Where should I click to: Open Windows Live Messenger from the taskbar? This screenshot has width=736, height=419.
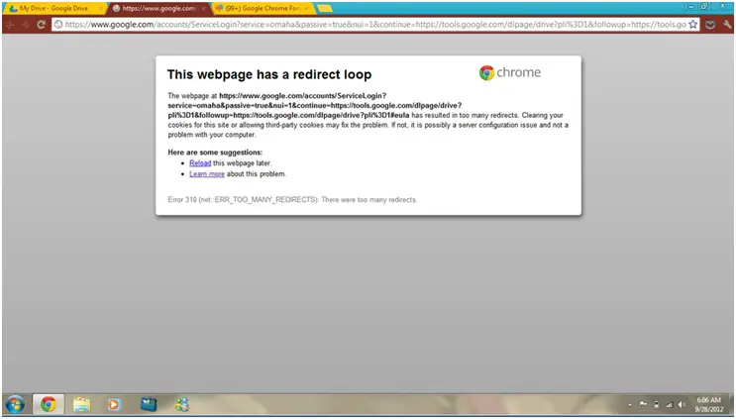[x=181, y=404]
